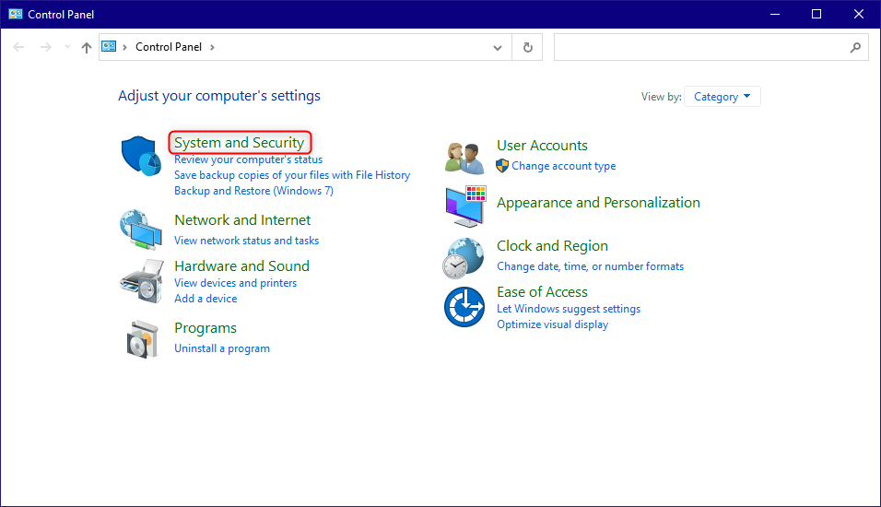Click the Control Panel breadcrumb text
The width and height of the screenshot is (881, 507).
169,47
